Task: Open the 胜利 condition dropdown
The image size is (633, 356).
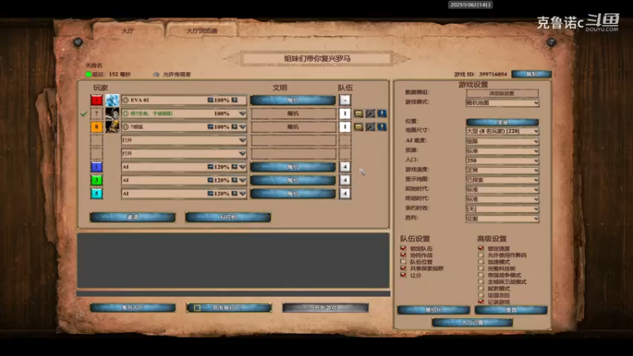Action: pyautogui.click(x=502, y=218)
